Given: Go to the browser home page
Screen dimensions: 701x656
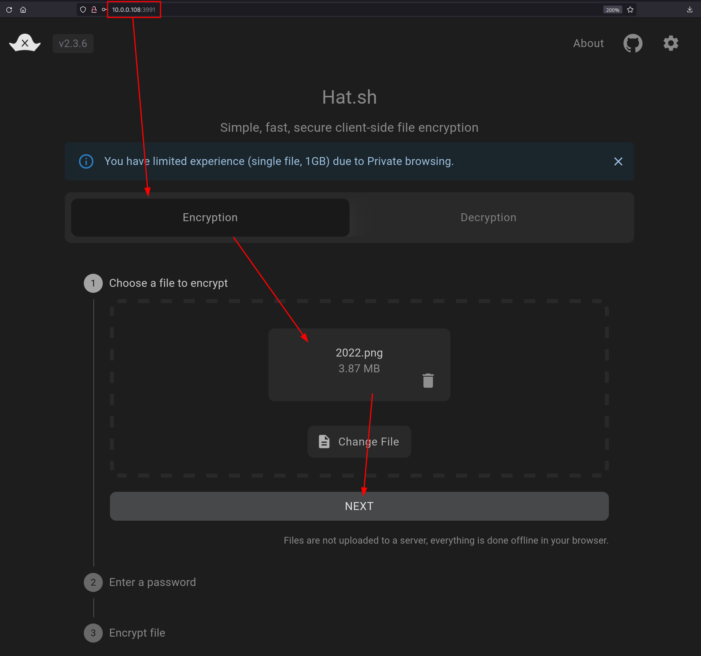Looking at the screenshot, I should [x=23, y=9].
